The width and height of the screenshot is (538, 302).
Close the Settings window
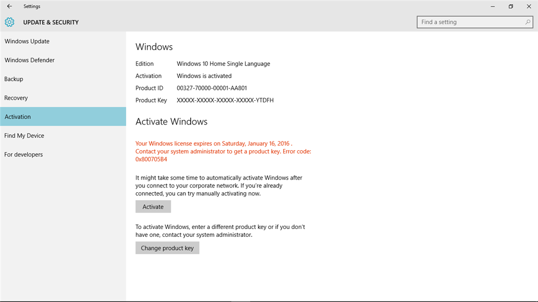point(529,6)
